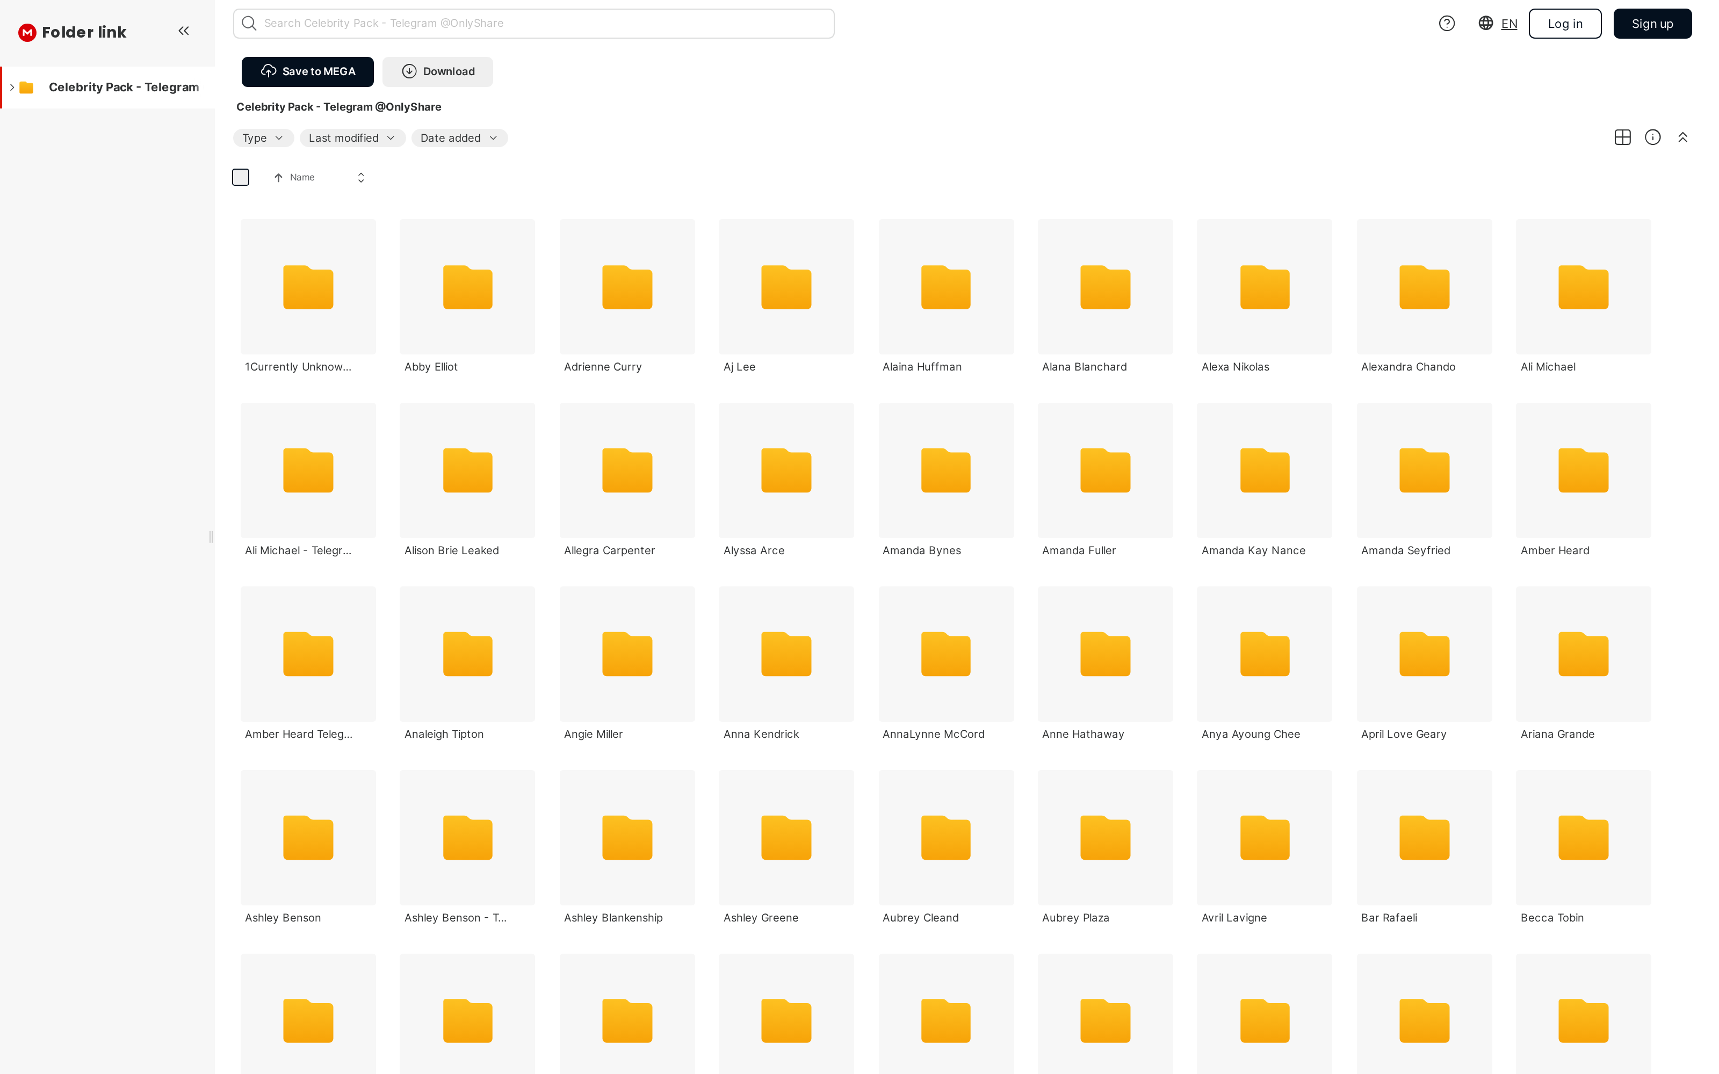
Task: Select the "Anya Ayoung Chee" folder name
Action: click(x=1250, y=735)
